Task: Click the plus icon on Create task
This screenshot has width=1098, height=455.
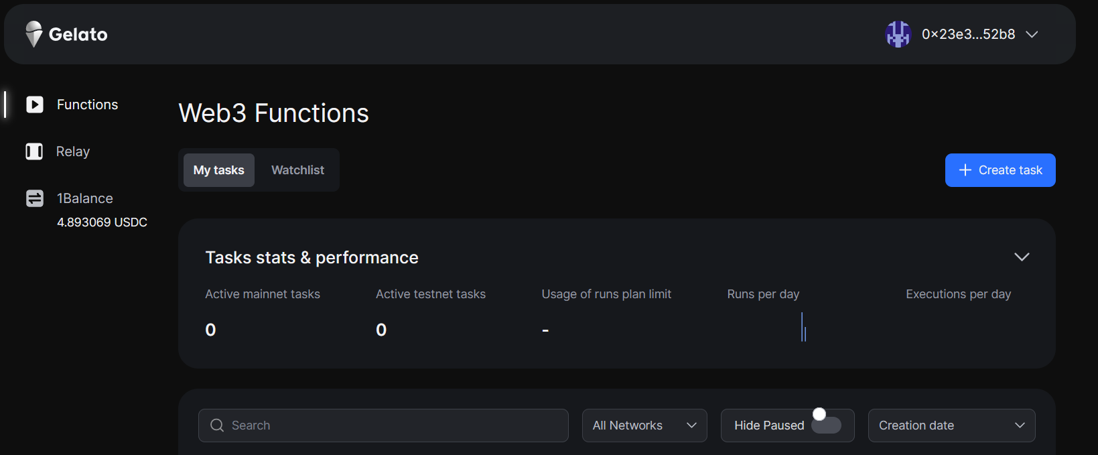Action: 965,170
